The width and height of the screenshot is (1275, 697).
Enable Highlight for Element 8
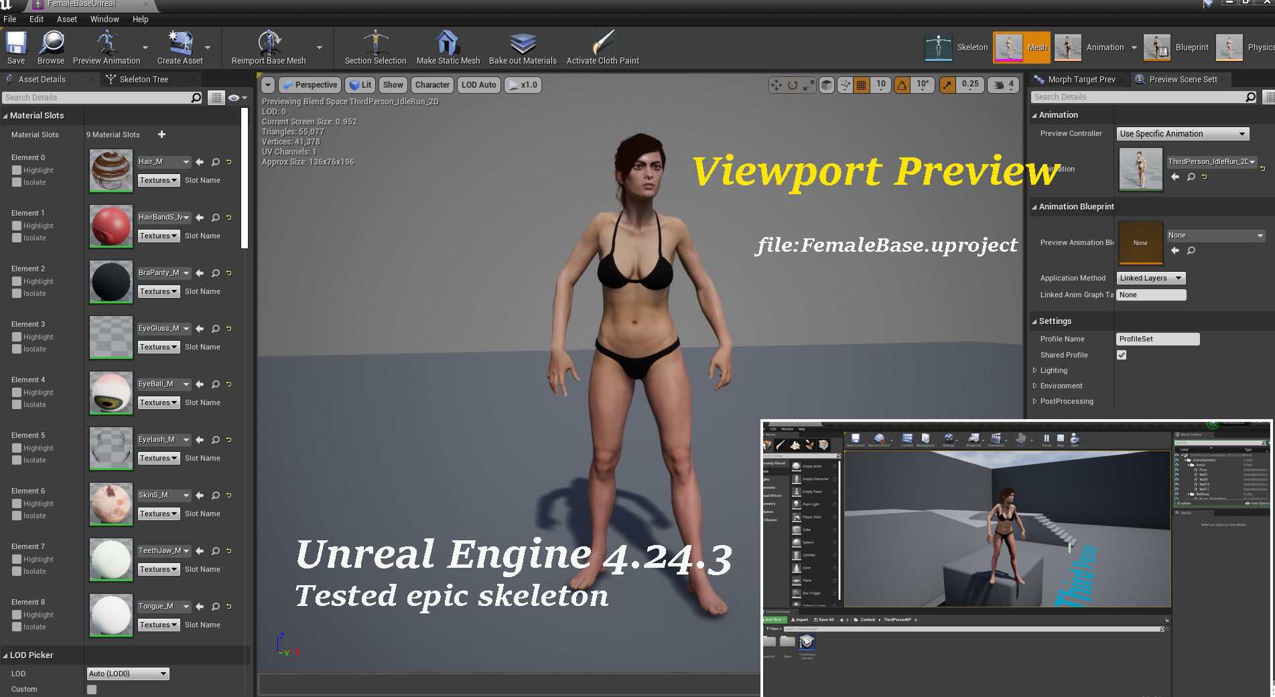17,615
